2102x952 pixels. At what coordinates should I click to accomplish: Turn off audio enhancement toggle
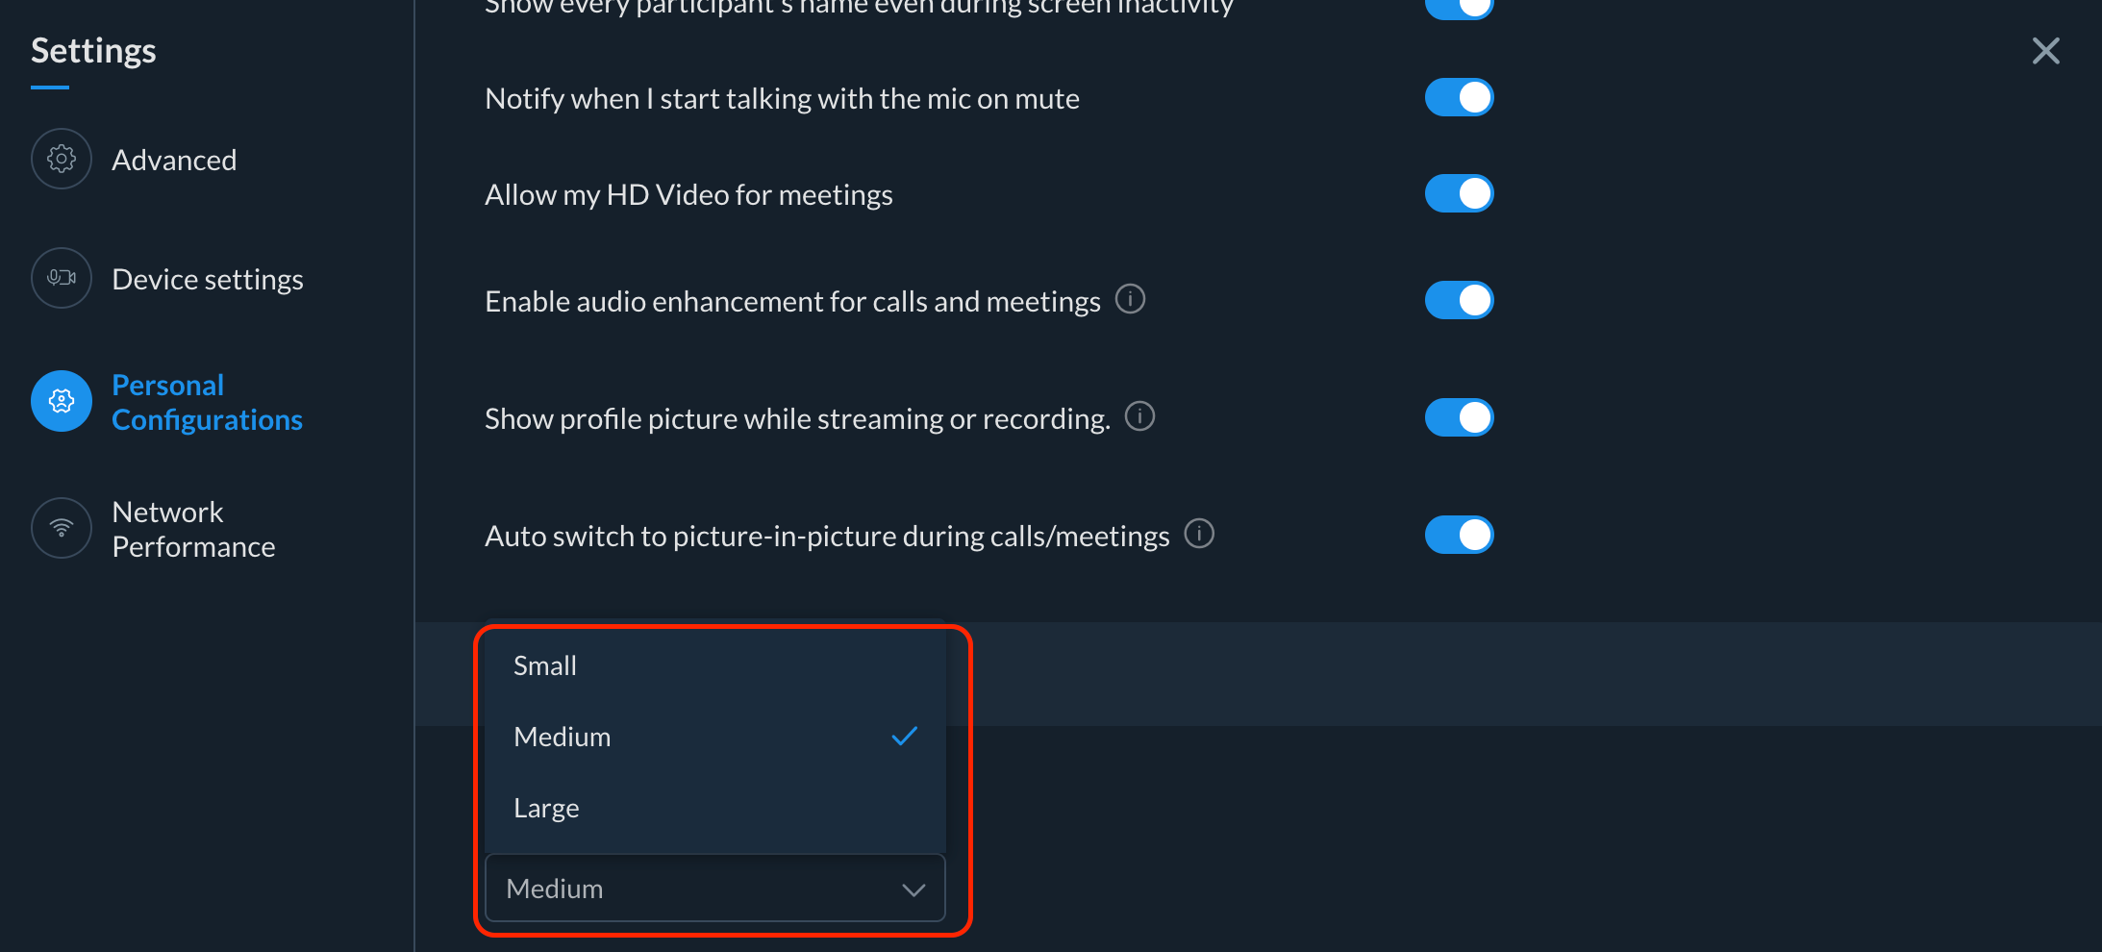click(1459, 300)
